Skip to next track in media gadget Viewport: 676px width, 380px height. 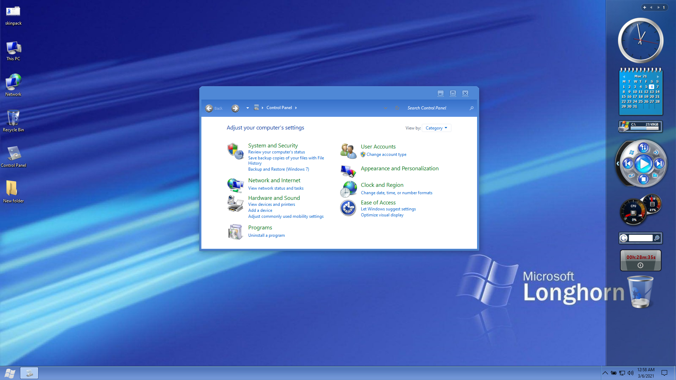click(659, 164)
